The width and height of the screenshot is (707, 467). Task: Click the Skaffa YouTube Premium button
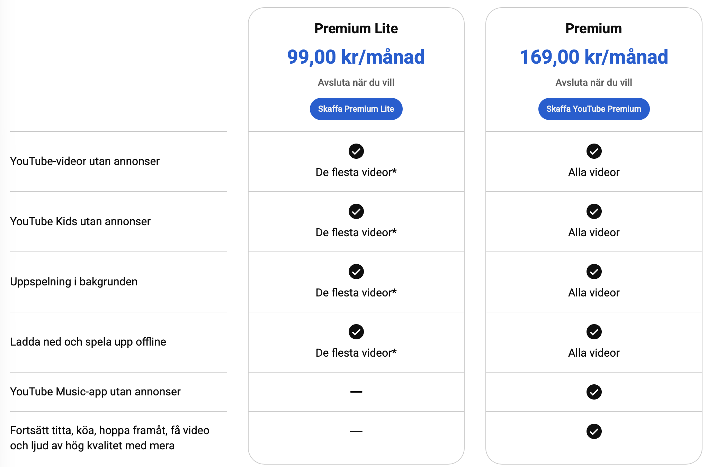594,109
